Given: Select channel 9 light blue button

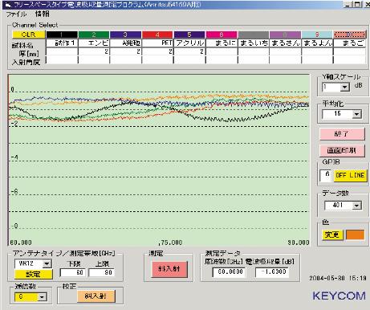Looking at the screenshot, I should [x=317, y=35].
